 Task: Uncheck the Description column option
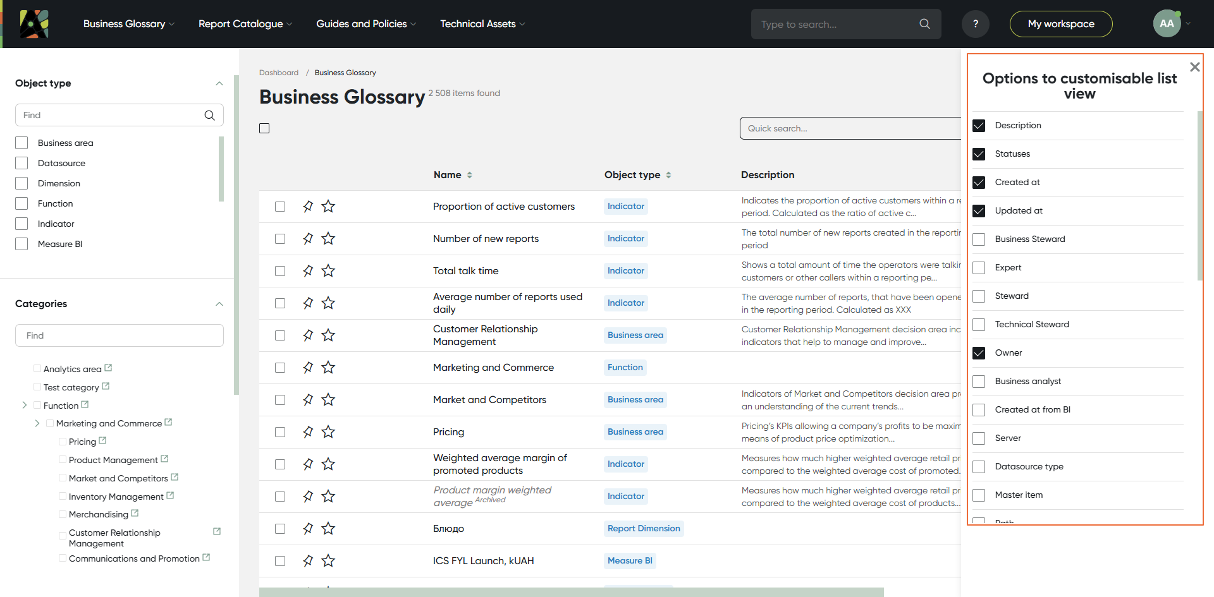[x=979, y=126]
